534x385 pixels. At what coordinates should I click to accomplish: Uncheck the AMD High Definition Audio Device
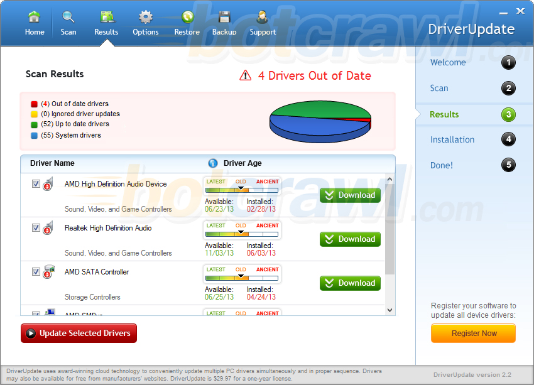(x=36, y=184)
